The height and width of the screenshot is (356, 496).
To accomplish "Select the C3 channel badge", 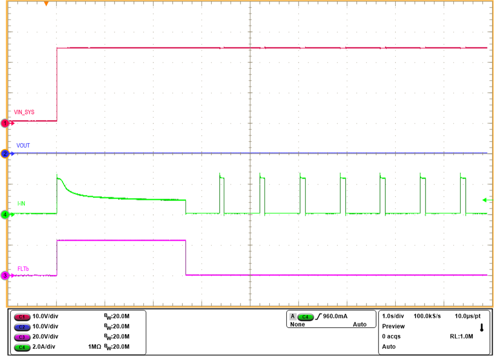I will (x=23, y=337).
